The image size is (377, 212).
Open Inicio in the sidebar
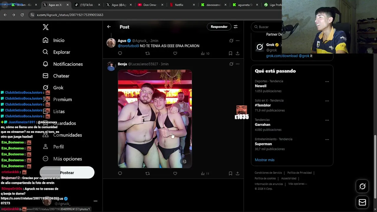tap(54, 40)
